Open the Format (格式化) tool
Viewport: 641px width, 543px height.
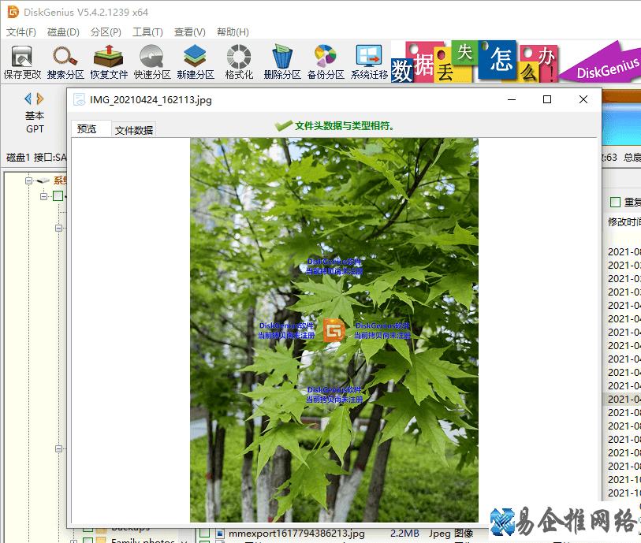pyautogui.click(x=239, y=61)
